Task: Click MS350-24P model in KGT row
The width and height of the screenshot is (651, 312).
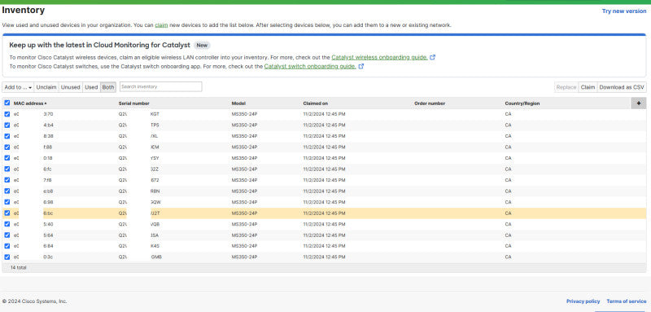Action: click(x=245, y=114)
